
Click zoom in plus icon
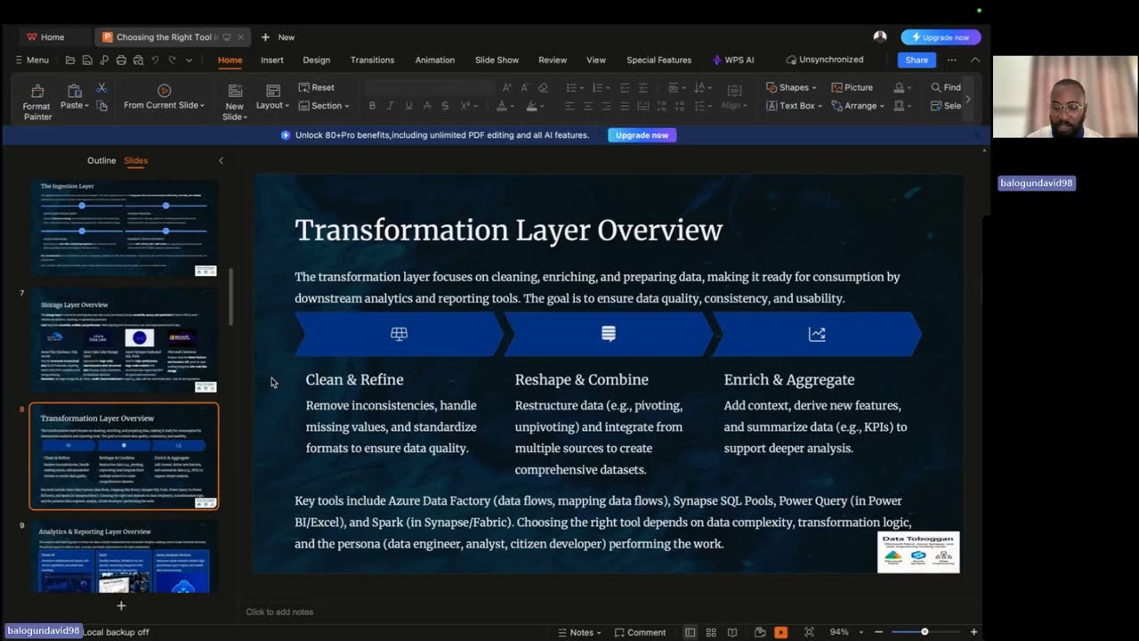(973, 632)
